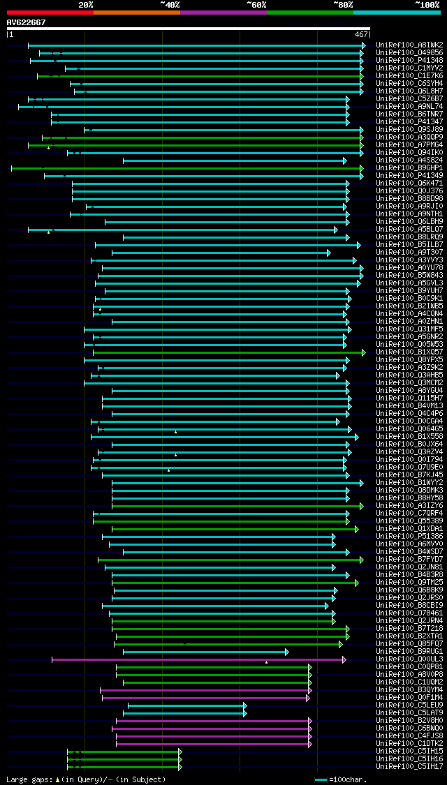This screenshot has height=785, width=447.
Task: Click the cyan segment of the identity color scale
Action: click(397, 12)
